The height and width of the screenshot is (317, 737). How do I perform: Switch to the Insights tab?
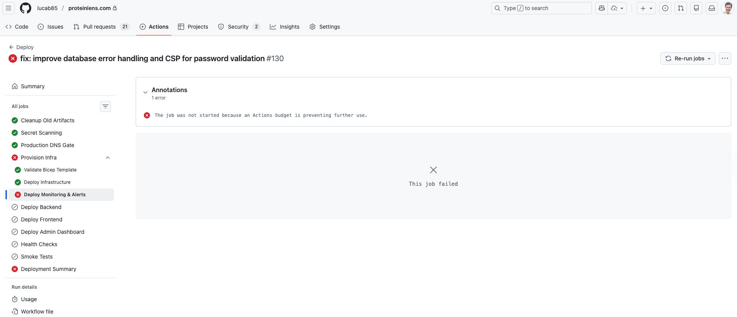pos(285,27)
